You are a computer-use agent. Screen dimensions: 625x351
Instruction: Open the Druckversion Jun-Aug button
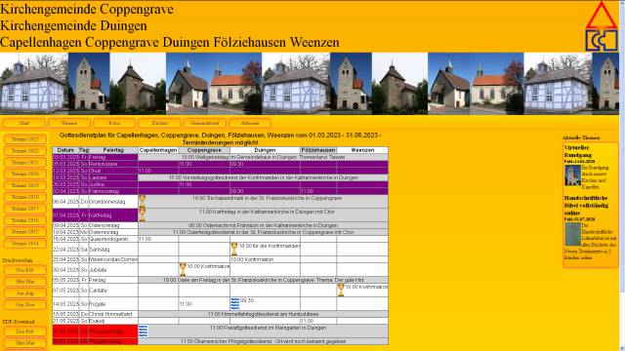coord(25,292)
